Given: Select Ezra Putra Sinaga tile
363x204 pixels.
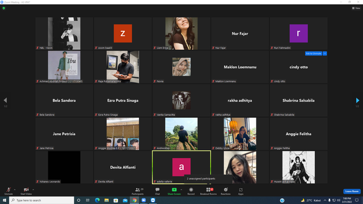Looking at the screenshot, I should click(x=123, y=100).
